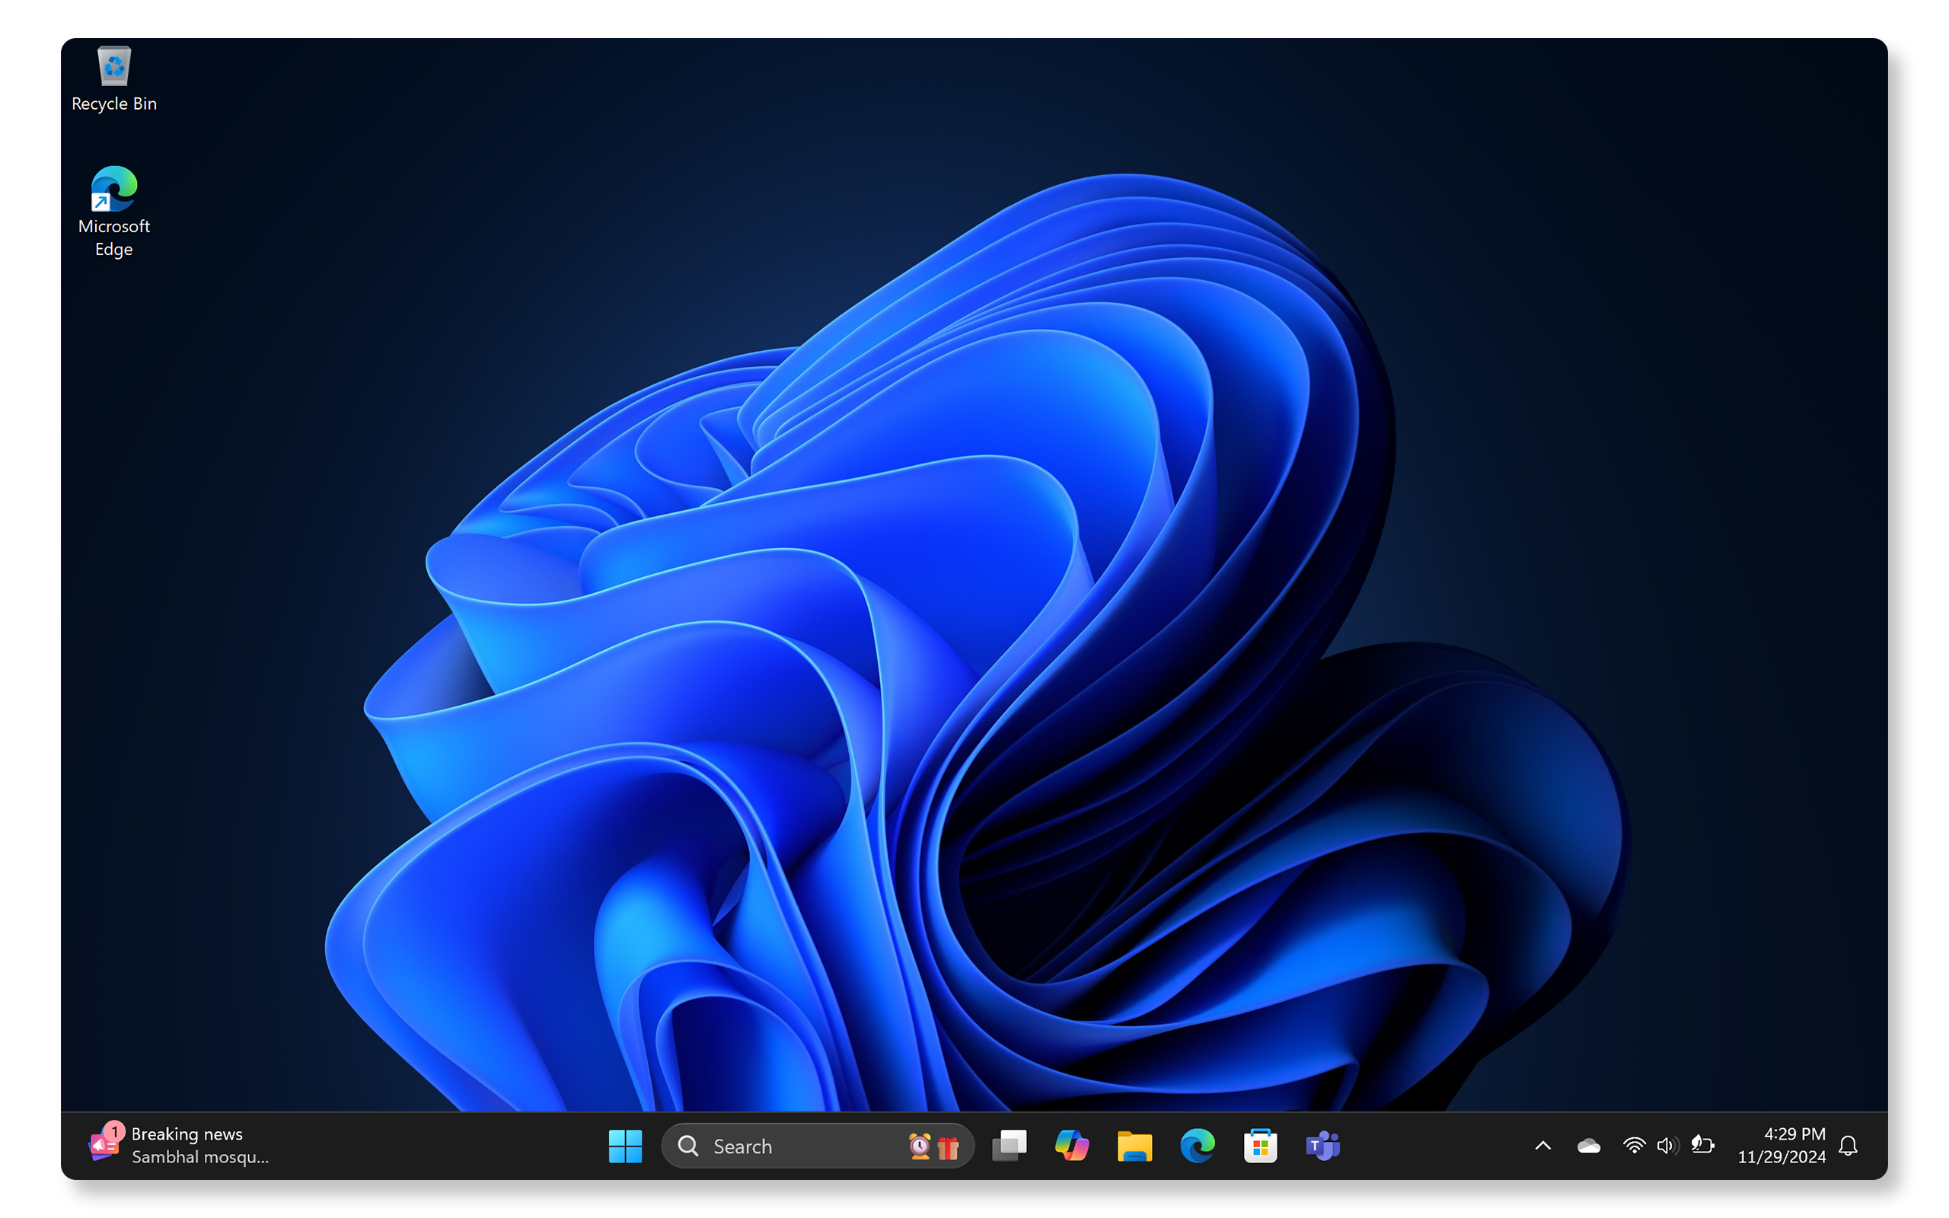Screen dimensions: 1949x1218
Task: Open Task View from the taskbar
Action: click(1009, 1146)
